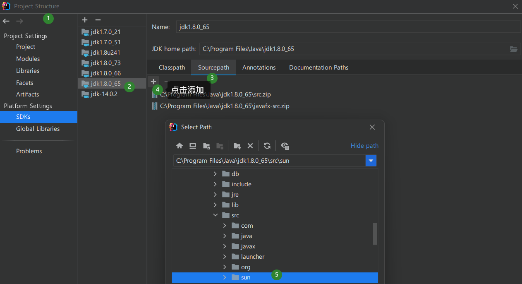Select the javax folder row
The width and height of the screenshot is (522, 284).
coord(275,246)
